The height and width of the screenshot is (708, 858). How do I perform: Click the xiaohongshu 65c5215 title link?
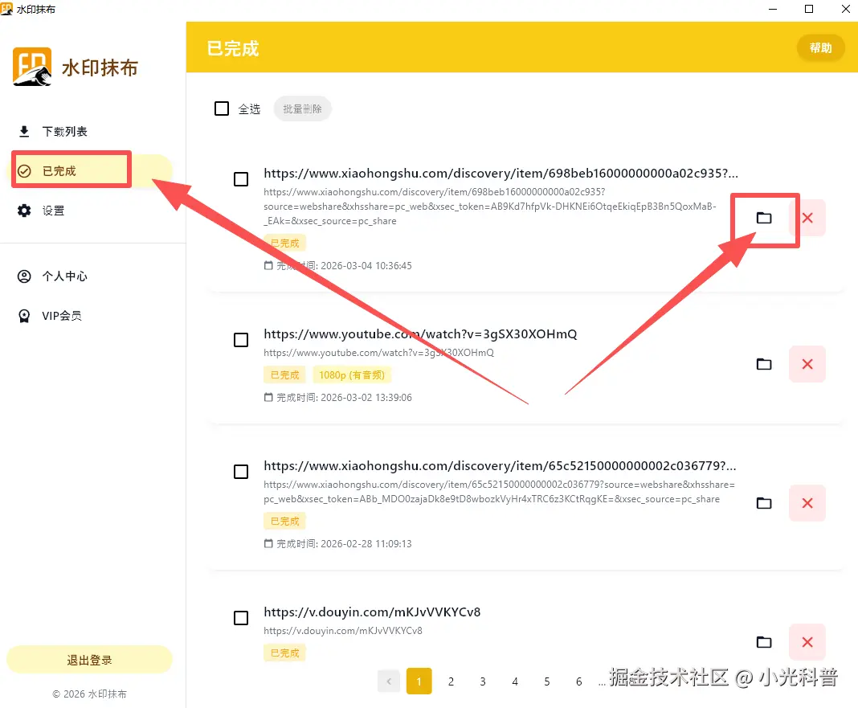click(500, 466)
